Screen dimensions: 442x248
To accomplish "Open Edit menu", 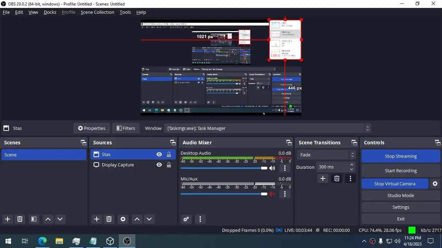I will [19, 12].
